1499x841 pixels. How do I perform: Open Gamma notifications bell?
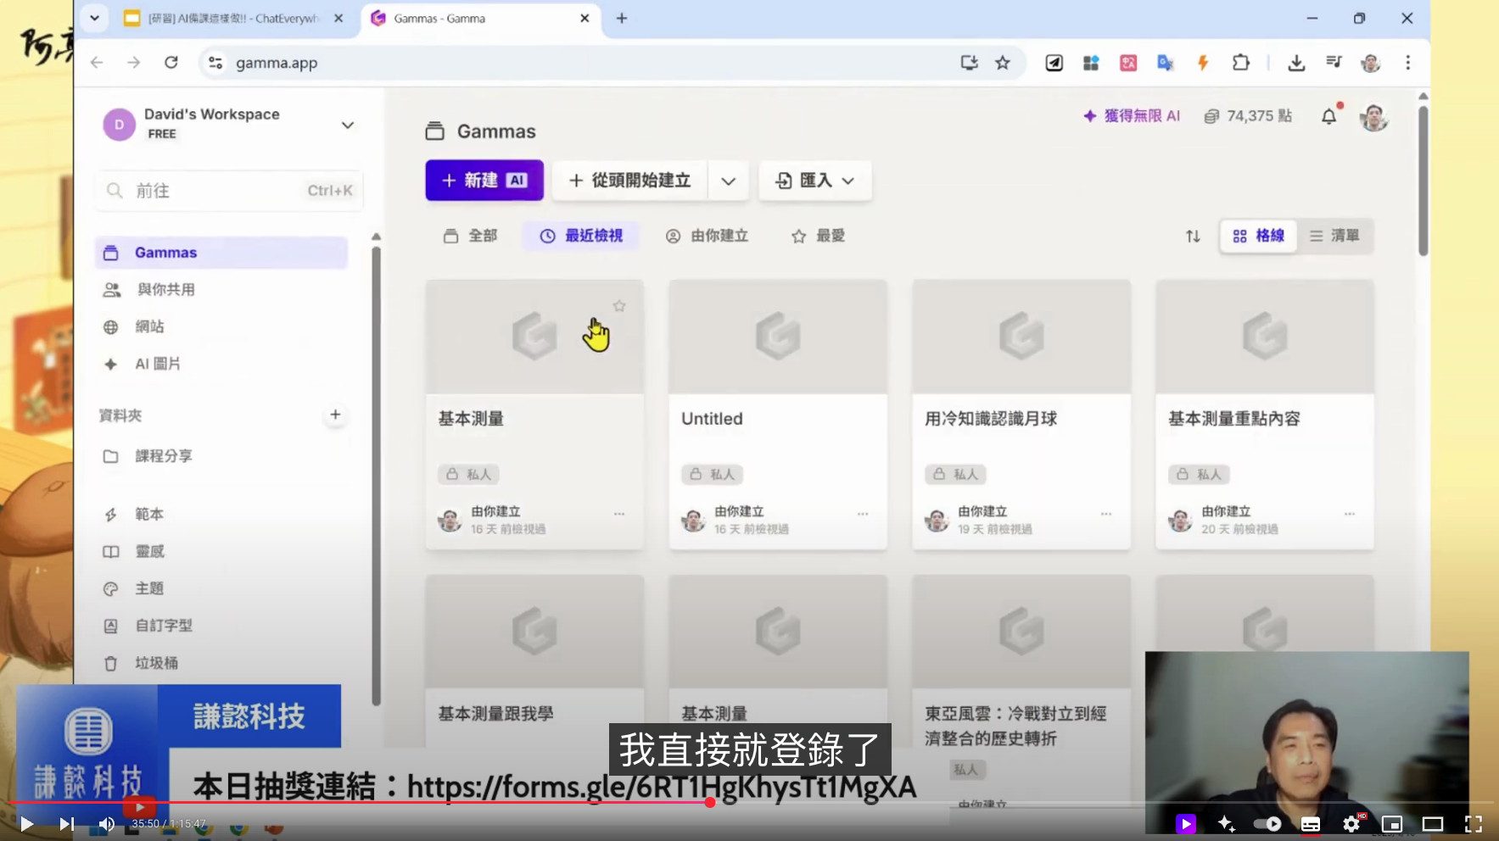(1329, 116)
